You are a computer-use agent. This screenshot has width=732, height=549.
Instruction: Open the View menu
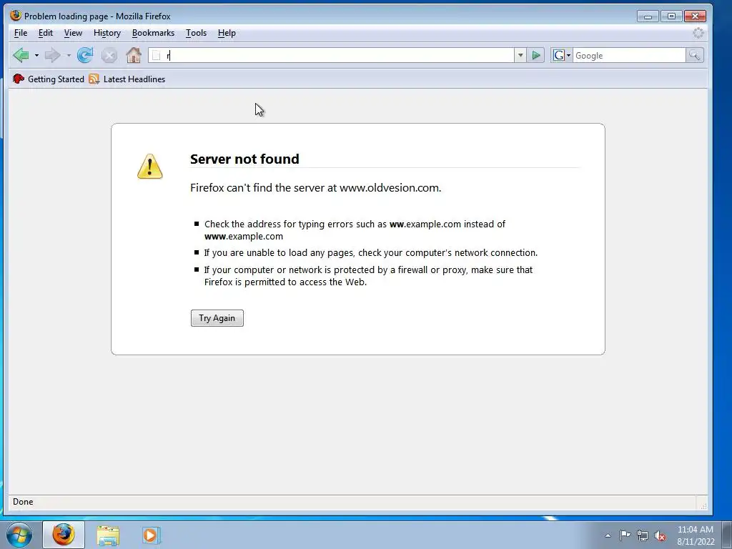click(x=73, y=33)
